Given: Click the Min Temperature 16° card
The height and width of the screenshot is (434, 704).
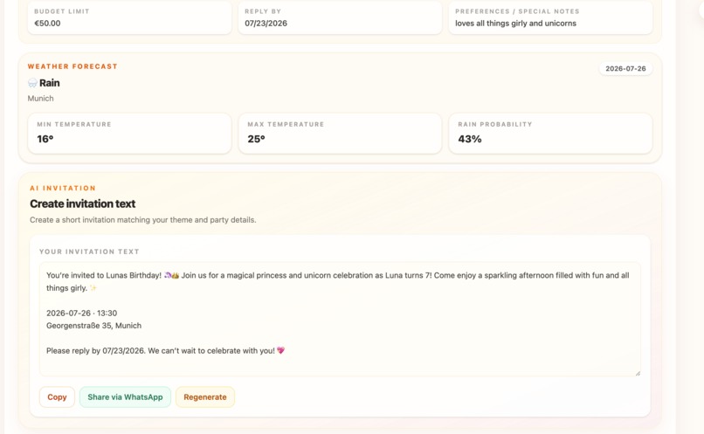Looking at the screenshot, I should tap(129, 134).
